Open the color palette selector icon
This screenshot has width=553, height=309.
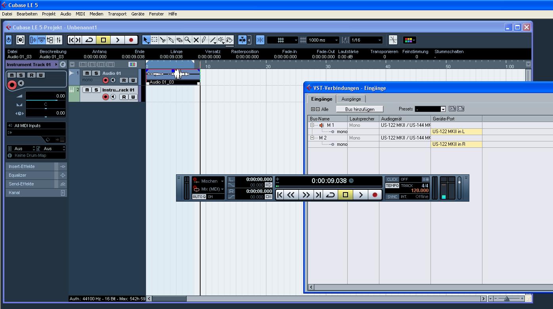pos(409,40)
